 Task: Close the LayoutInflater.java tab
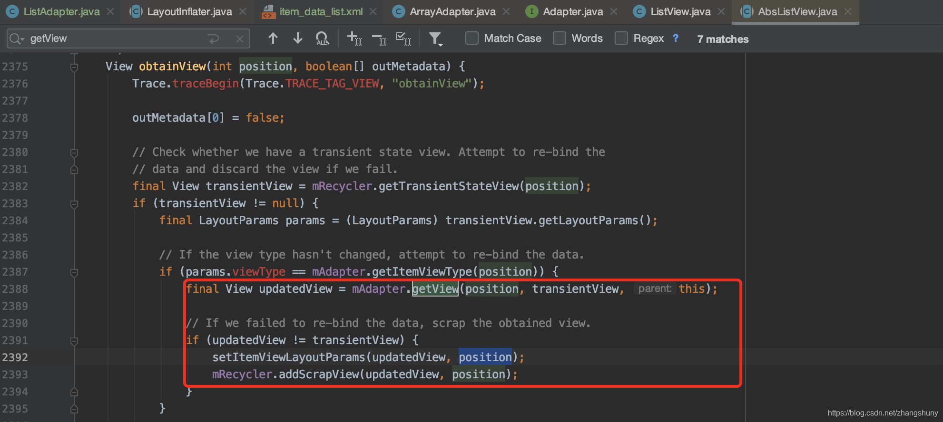pyautogui.click(x=243, y=11)
